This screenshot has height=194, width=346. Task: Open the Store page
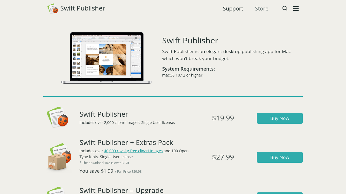262,8
